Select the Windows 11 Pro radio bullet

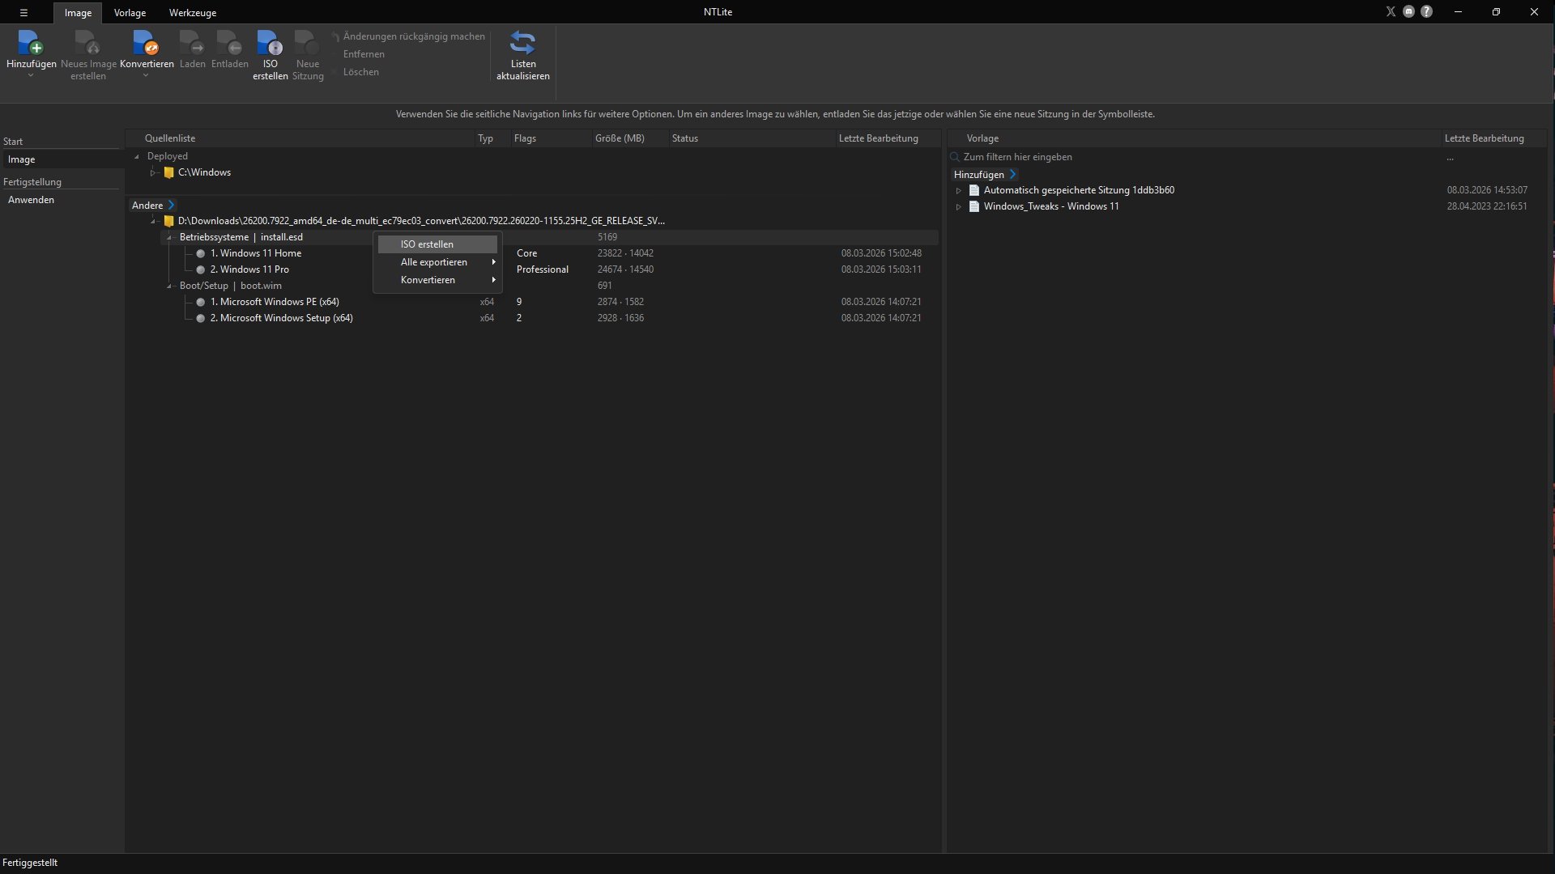(200, 269)
